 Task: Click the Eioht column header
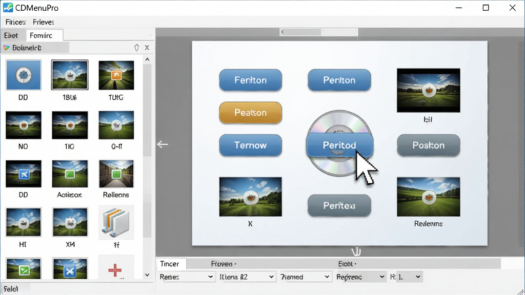click(x=347, y=264)
